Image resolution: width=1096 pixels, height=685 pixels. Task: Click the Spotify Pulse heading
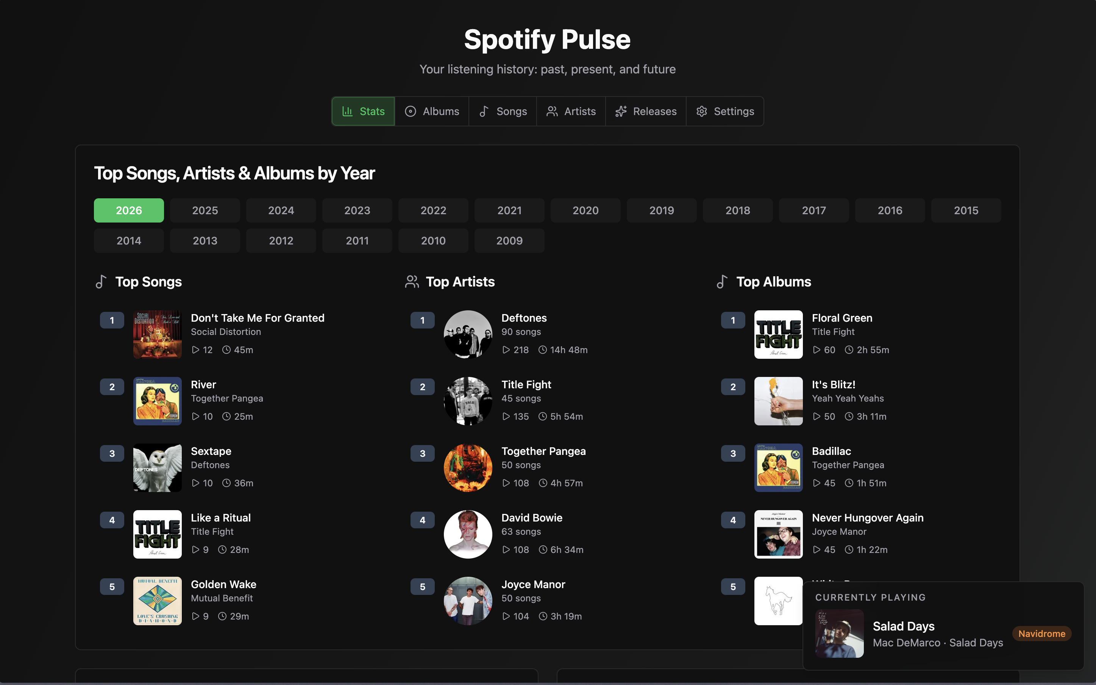[x=548, y=39]
